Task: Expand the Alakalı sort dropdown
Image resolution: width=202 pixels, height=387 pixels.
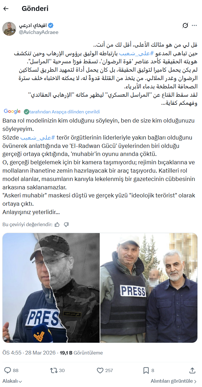Action: [12, 381]
